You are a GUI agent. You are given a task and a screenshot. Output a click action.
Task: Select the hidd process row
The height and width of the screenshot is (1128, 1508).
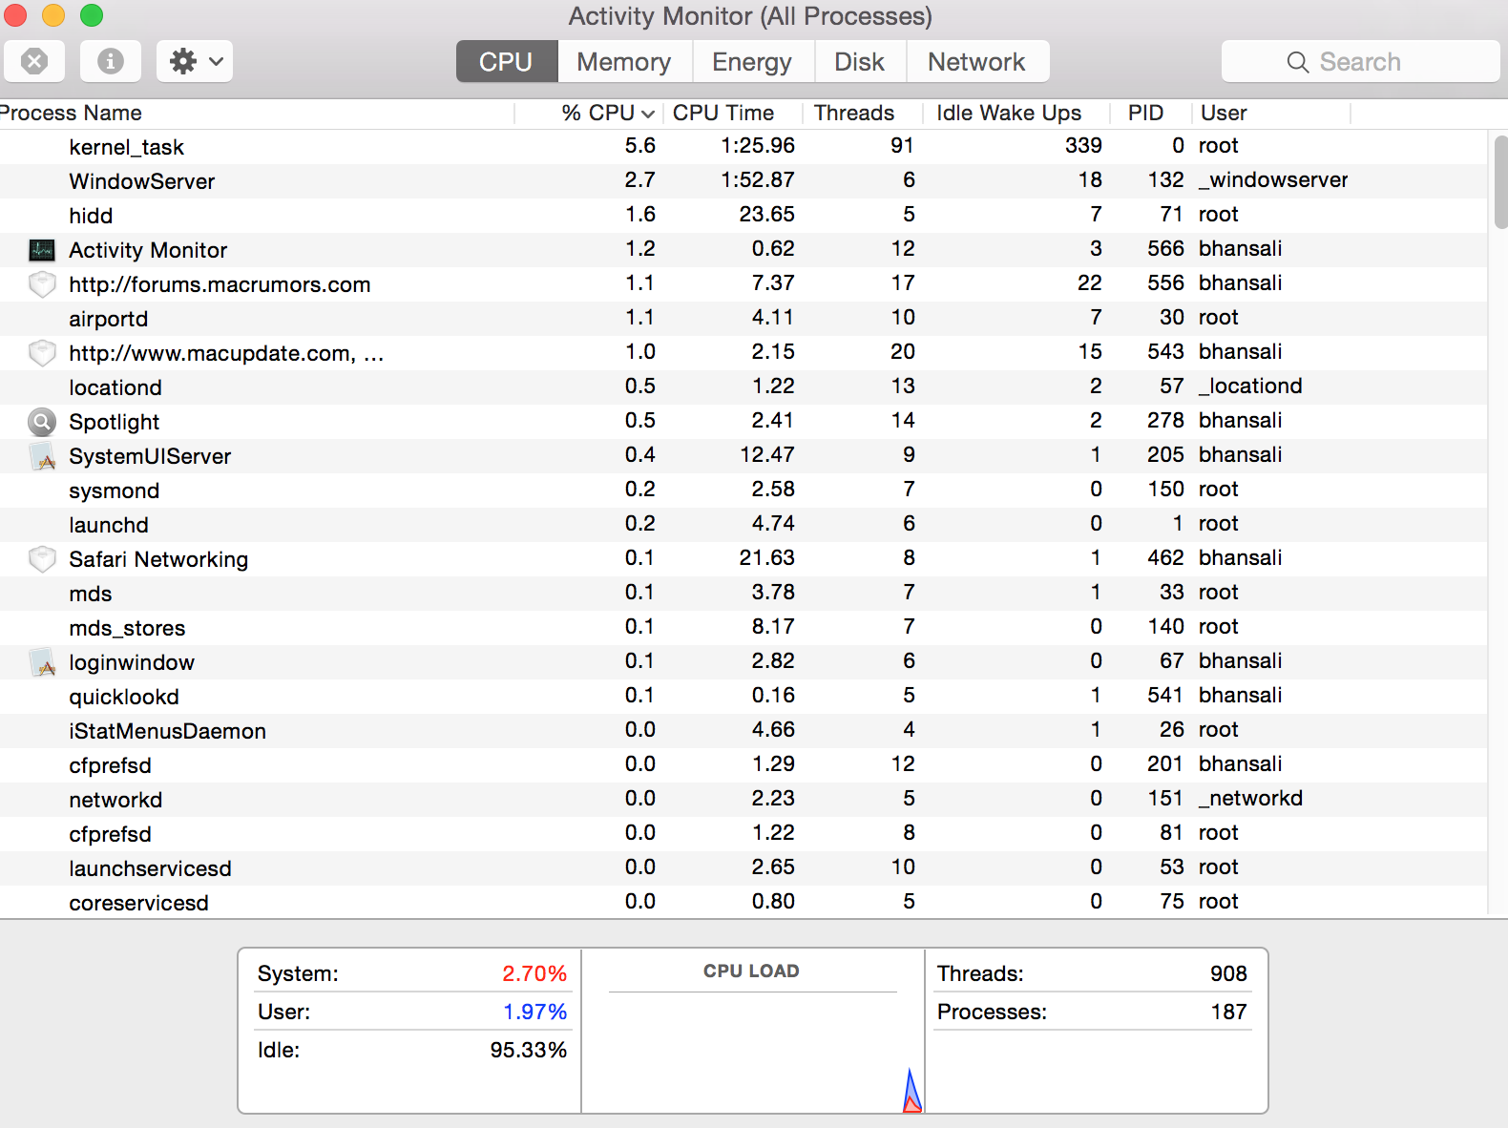tap(744, 216)
